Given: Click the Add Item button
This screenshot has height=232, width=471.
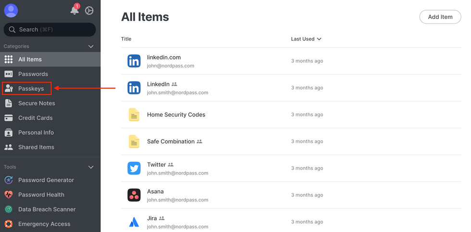Looking at the screenshot, I should coord(440,17).
